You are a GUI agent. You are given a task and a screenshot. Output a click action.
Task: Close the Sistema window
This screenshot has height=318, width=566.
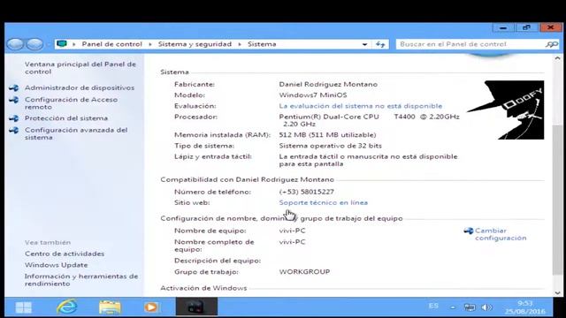click(x=550, y=27)
